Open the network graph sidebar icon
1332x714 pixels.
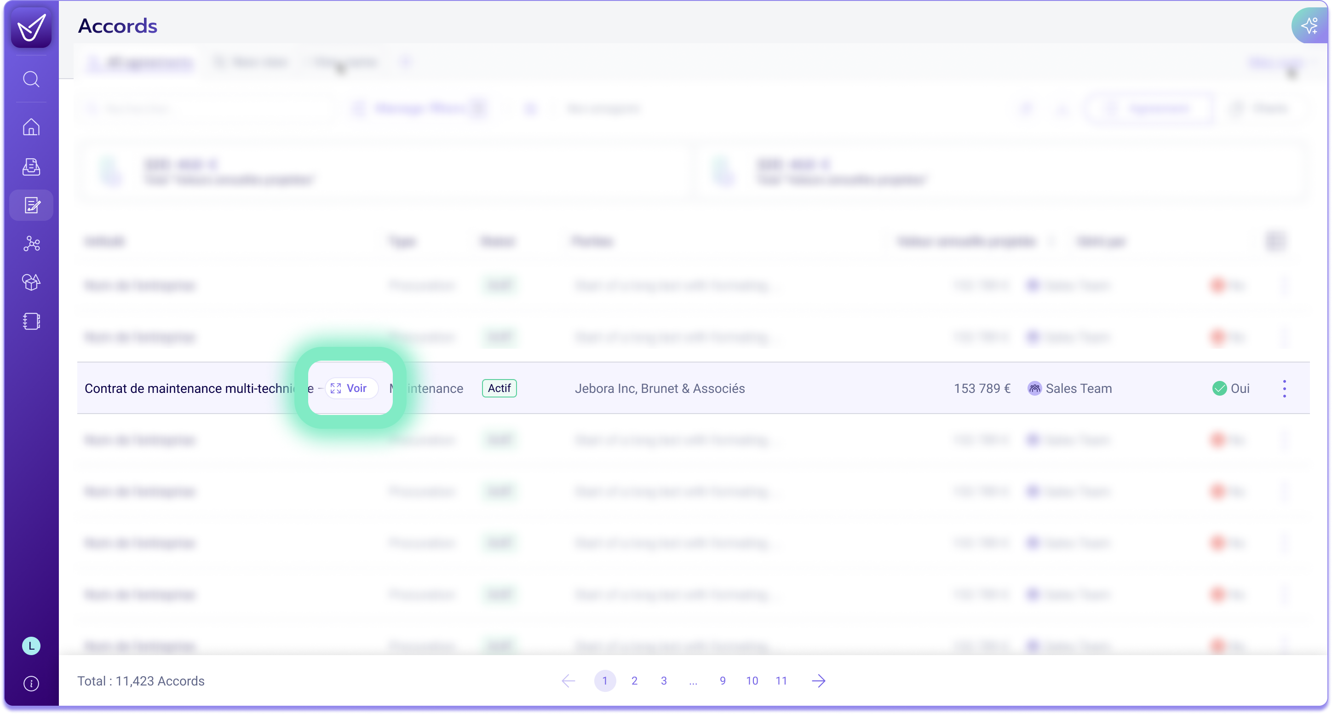click(x=31, y=243)
